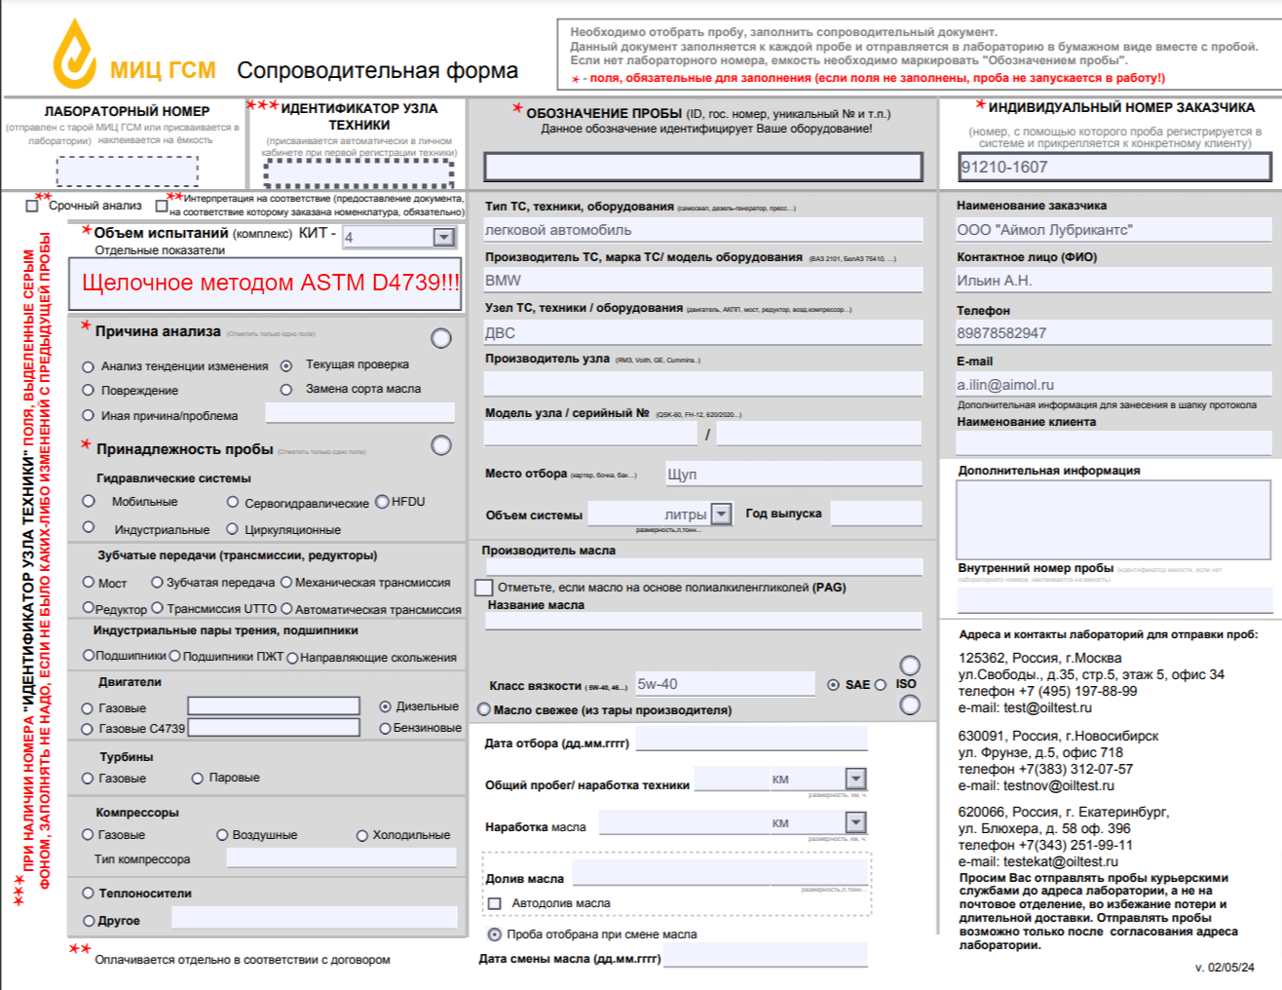Click the Дата отбора date field

click(x=751, y=739)
